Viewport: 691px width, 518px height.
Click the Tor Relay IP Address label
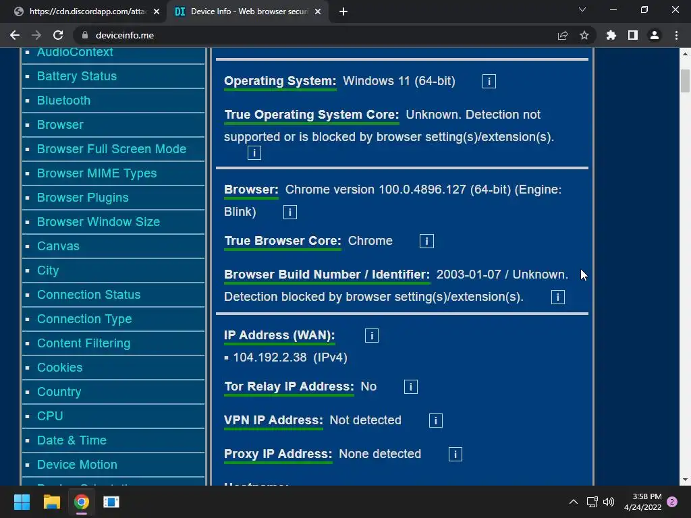[x=289, y=386]
